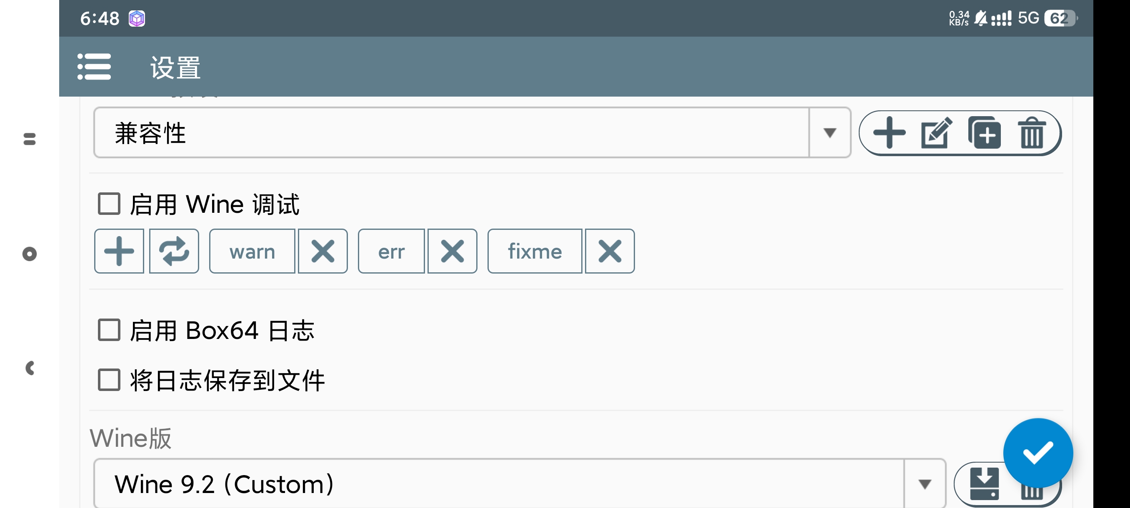Screen dimensions: 1130x508
Task: Reset Wine debug channels to default
Action: [174, 251]
